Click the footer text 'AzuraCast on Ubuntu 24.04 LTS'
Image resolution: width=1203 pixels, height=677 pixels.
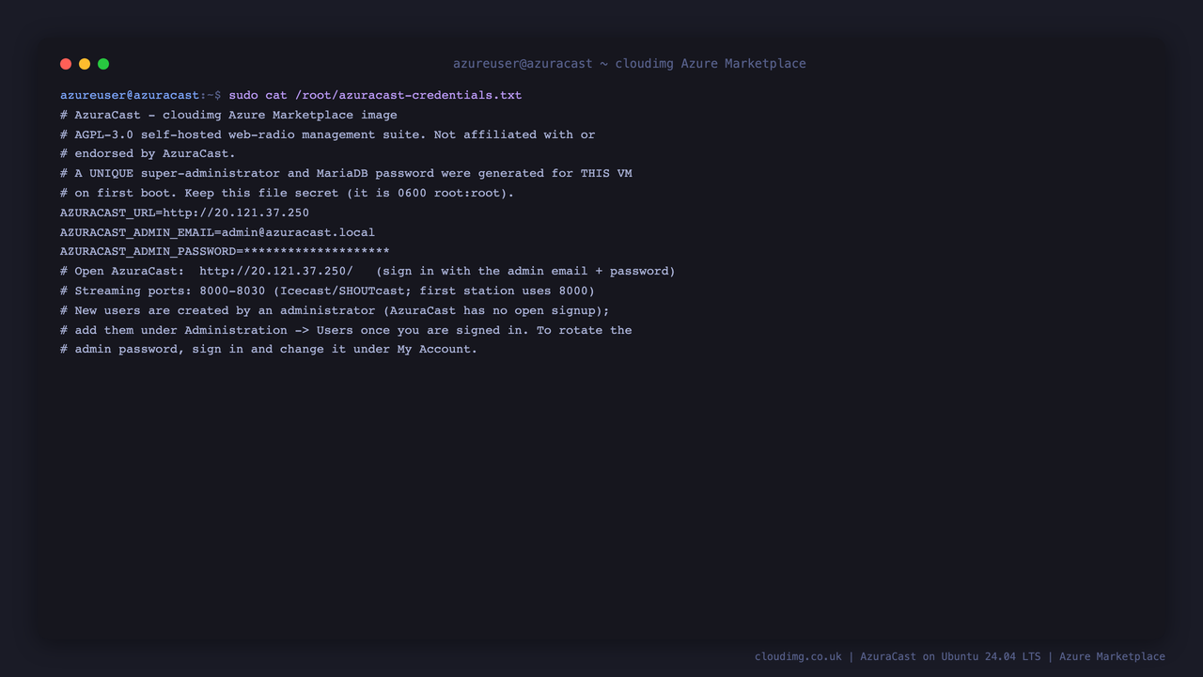click(950, 656)
